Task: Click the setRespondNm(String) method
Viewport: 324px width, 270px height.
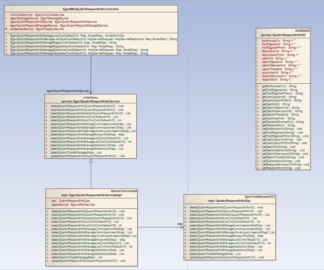Action: point(278,168)
